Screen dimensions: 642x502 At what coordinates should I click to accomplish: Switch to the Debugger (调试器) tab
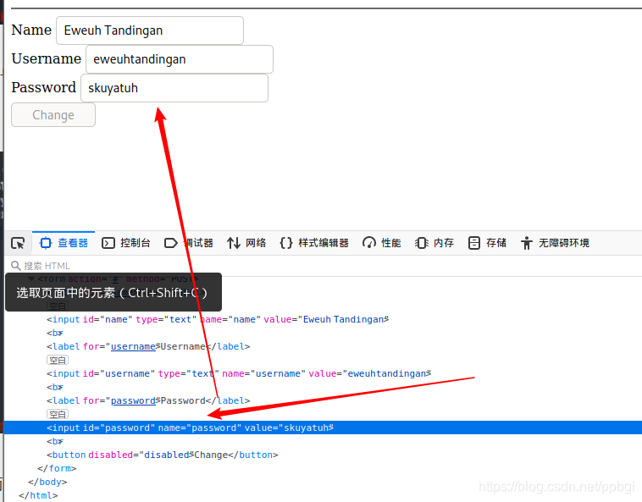tap(188, 243)
